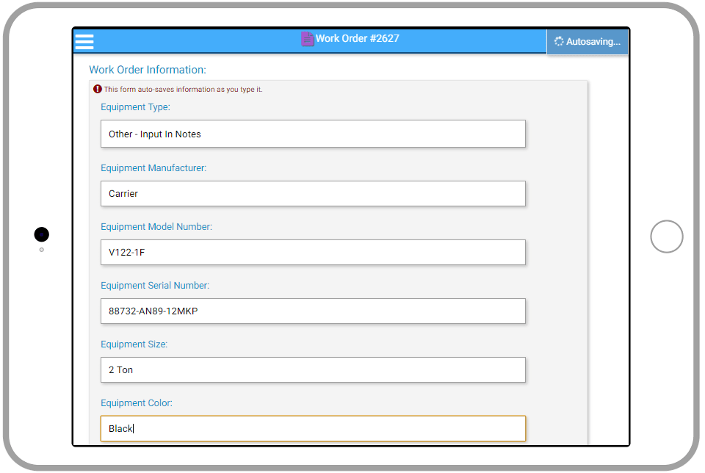Click the purple work order document icon
Viewport: 705px width, 473px height.
pyautogui.click(x=307, y=38)
